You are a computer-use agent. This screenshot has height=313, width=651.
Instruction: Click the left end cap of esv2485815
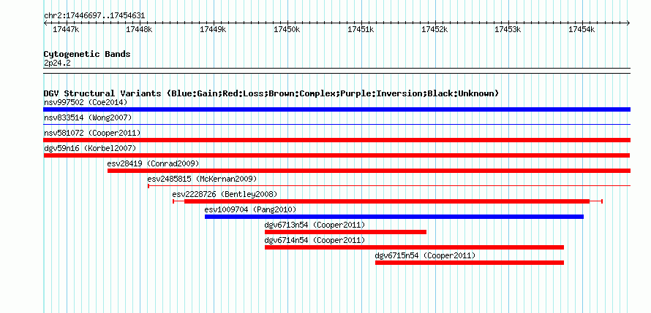point(148,186)
